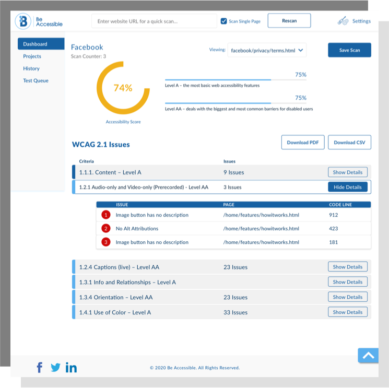Click the Level A 75% progress bar

[x=235, y=80]
